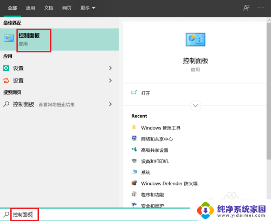Click the Recent heading text

(x=139, y=116)
